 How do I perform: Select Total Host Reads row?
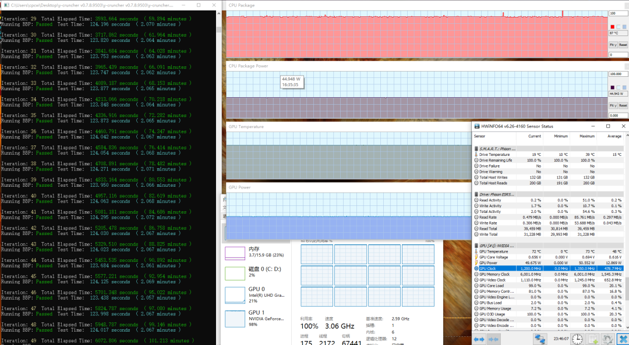(x=548, y=183)
